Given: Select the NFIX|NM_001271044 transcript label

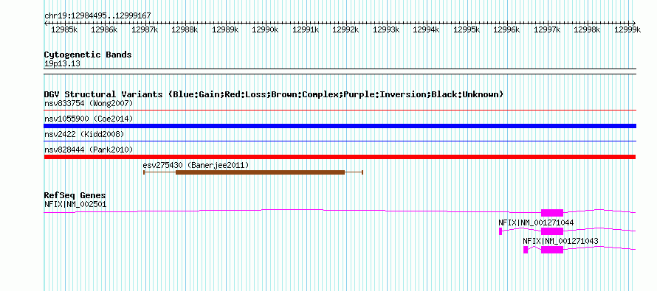Looking at the screenshot, I should 536,222.
